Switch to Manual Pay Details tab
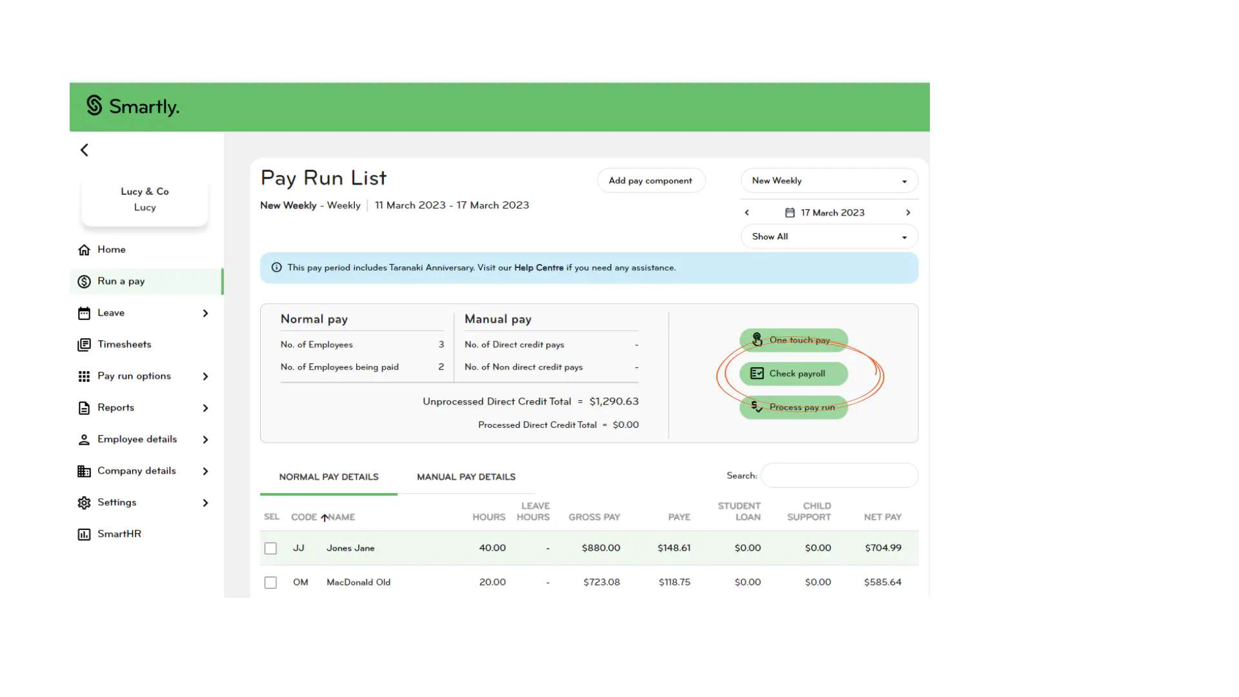 coord(466,477)
